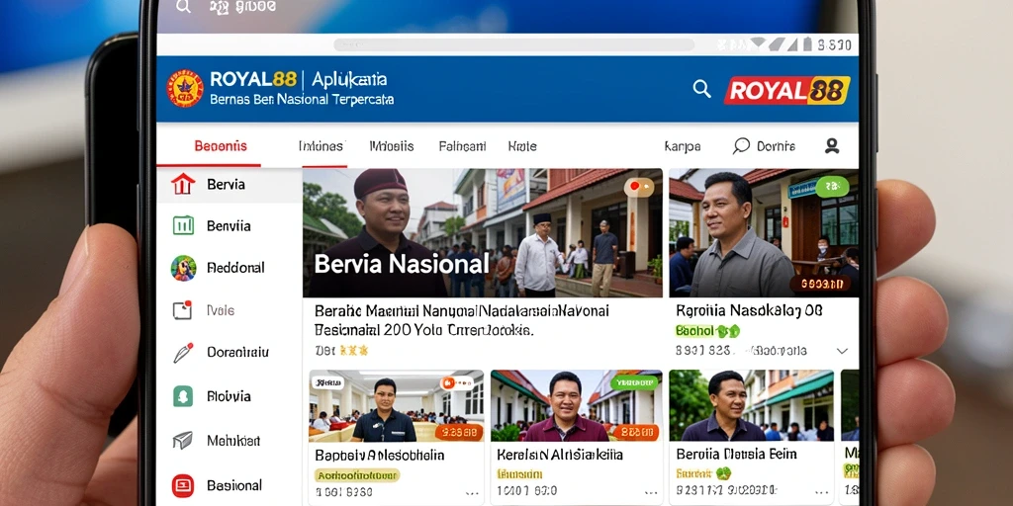Click the green bell icon beside Biovia

click(x=183, y=395)
